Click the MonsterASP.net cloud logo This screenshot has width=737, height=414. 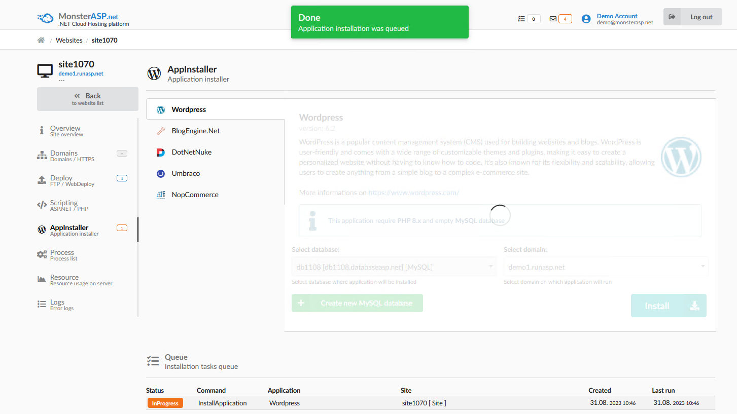(45, 19)
